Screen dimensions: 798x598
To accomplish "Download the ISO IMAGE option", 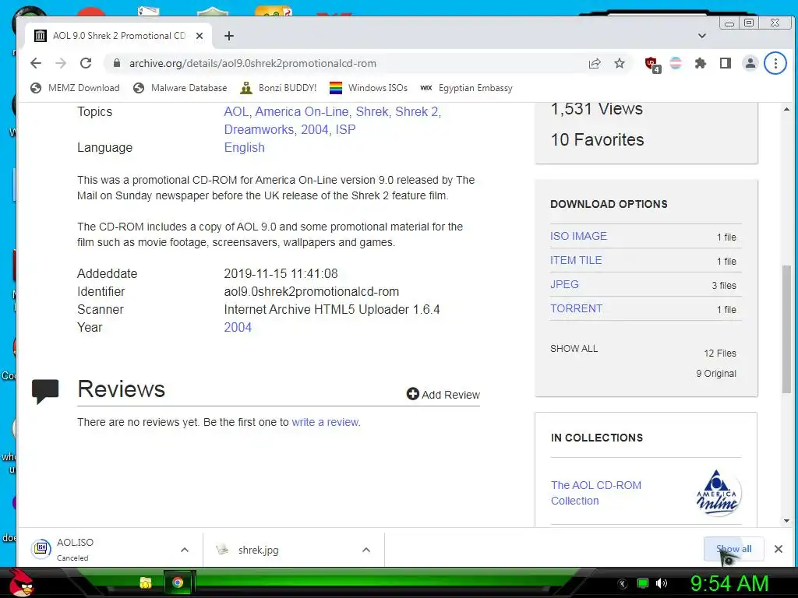I will tap(578, 236).
